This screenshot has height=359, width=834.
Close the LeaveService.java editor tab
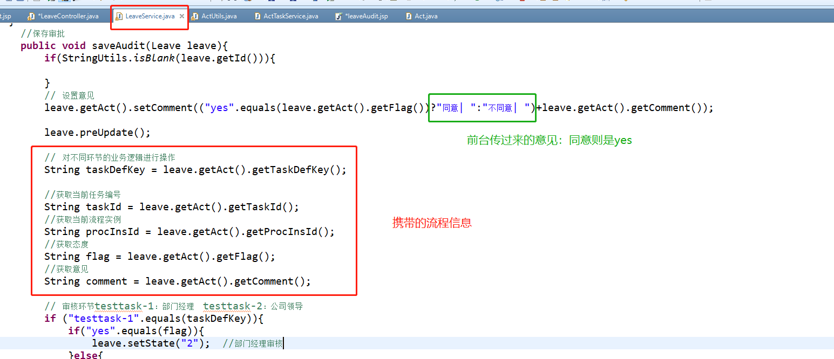point(181,16)
